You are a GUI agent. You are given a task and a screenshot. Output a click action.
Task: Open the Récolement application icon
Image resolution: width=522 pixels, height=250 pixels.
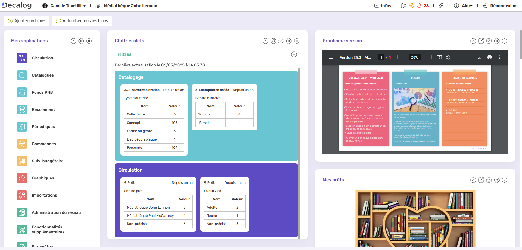tap(22, 109)
